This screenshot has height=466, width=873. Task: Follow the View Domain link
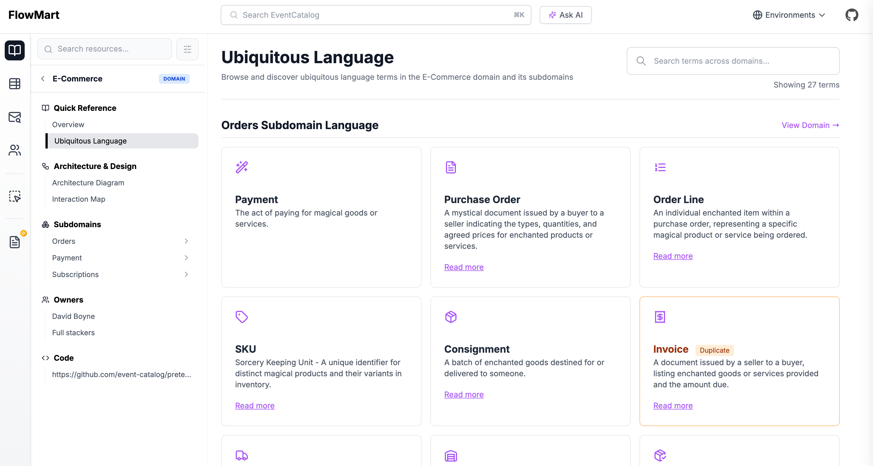pyautogui.click(x=810, y=125)
